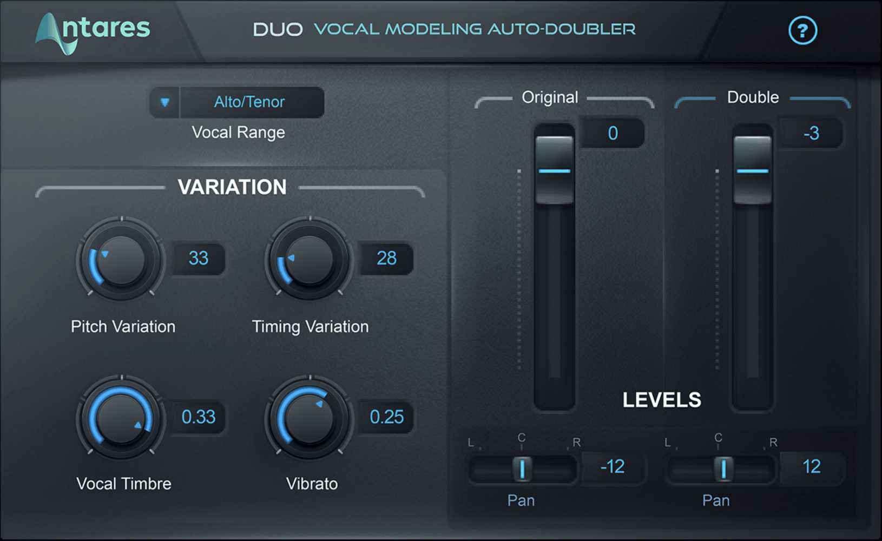
Task: Click the Vibrato knob
Action: (310, 418)
